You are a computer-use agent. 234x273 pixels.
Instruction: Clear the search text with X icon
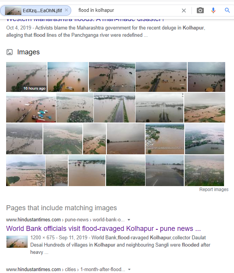pyautogui.click(x=184, y=11)
